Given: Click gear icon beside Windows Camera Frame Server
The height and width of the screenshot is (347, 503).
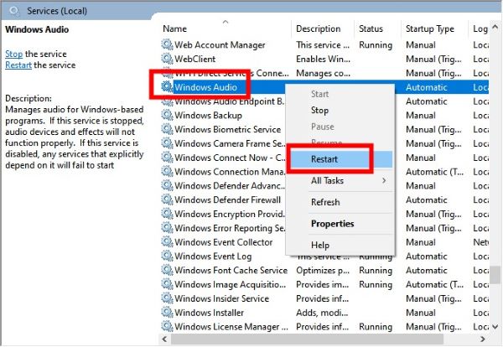Looking at the screenshot, I should 167,143.
